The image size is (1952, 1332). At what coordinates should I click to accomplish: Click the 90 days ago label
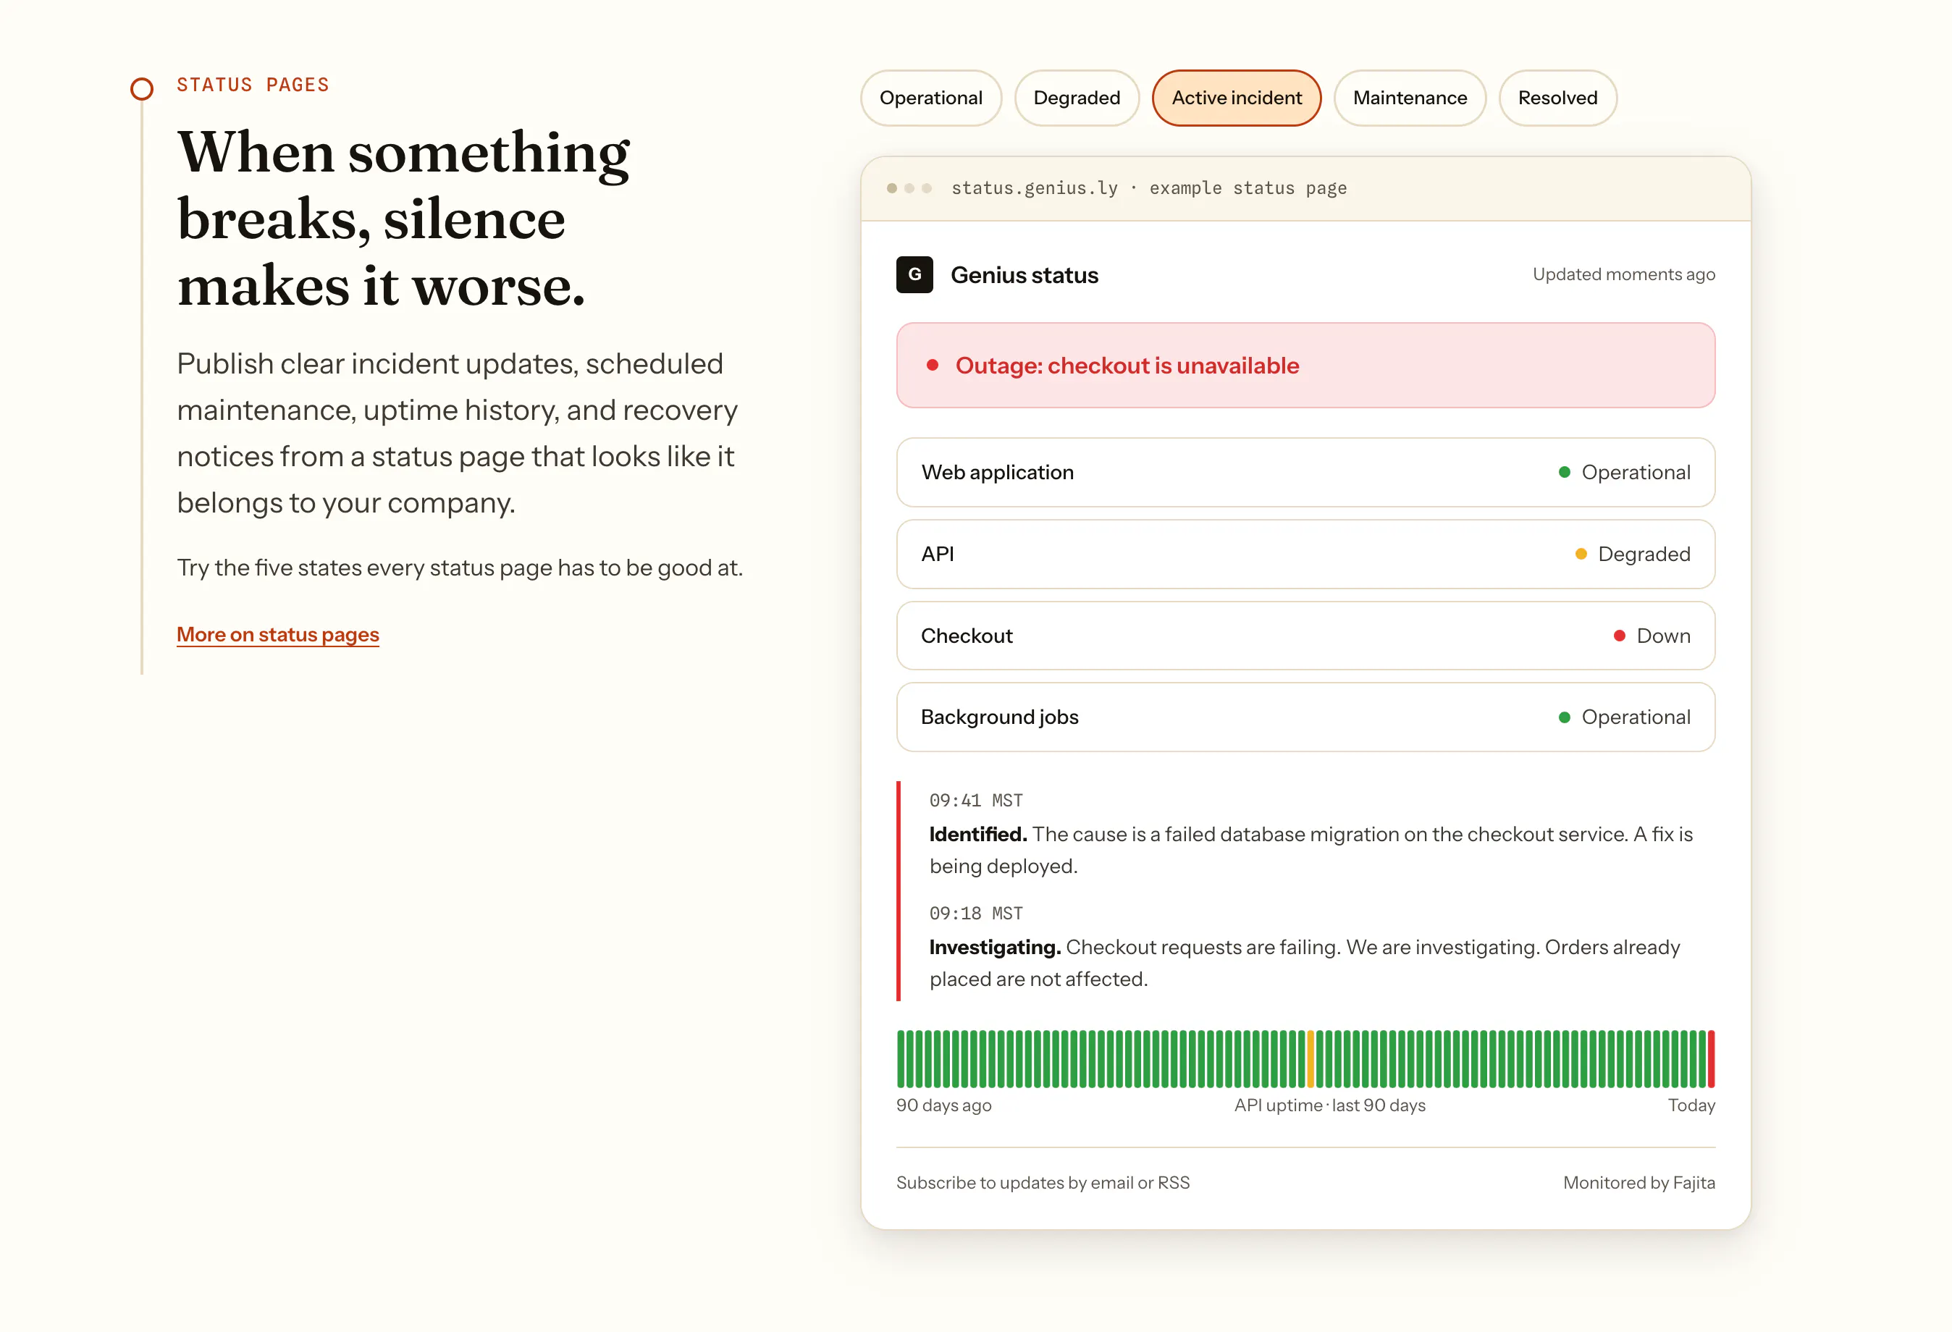click(943, 1105)
